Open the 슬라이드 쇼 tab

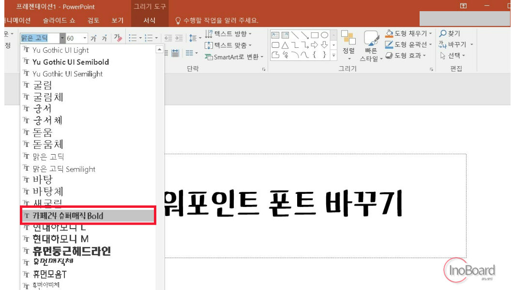click(x=59, y=20)
